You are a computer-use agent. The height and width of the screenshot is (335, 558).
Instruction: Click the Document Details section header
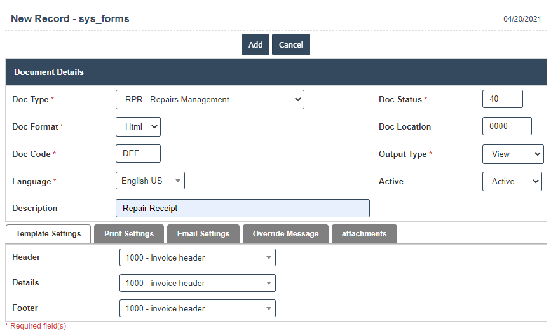(x=276, y=72)
